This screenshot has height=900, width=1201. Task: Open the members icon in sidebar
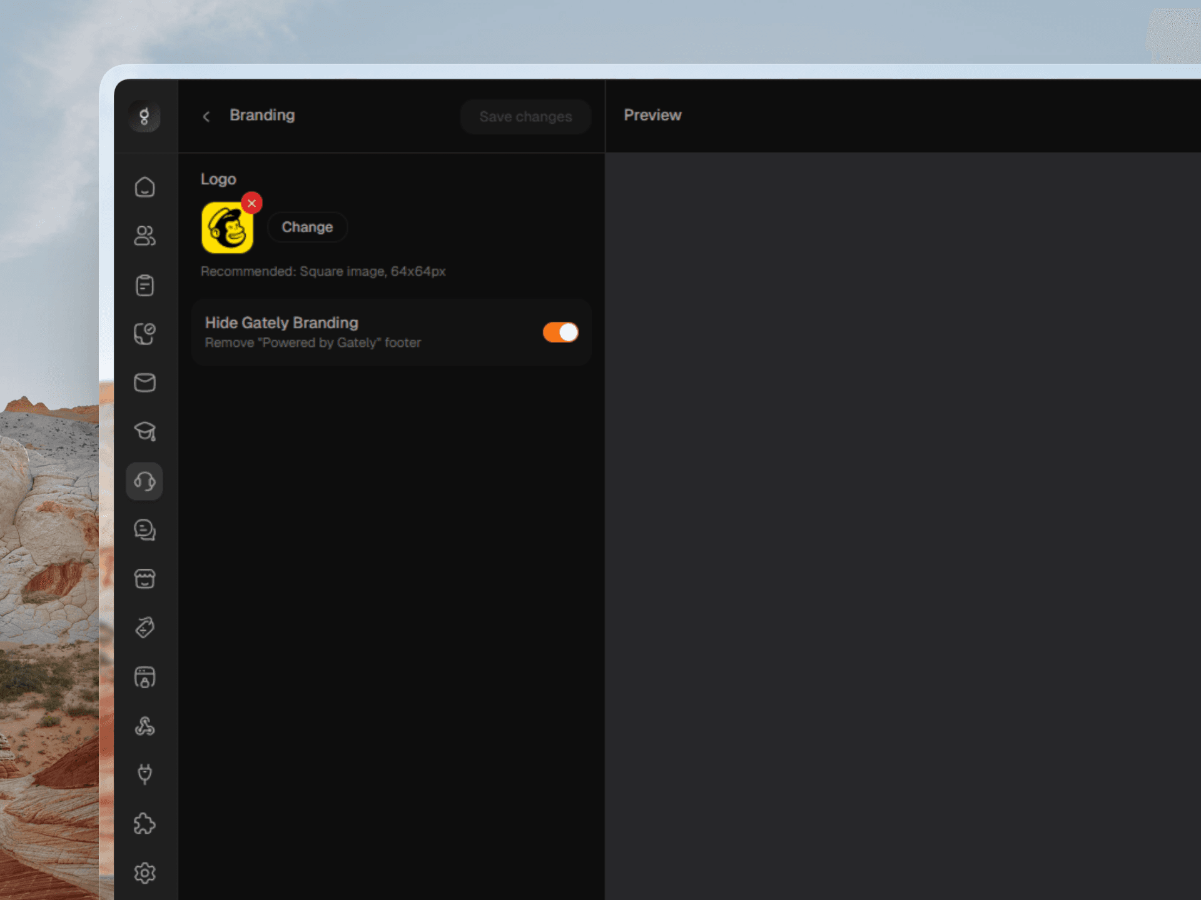[x=144, y=236]
